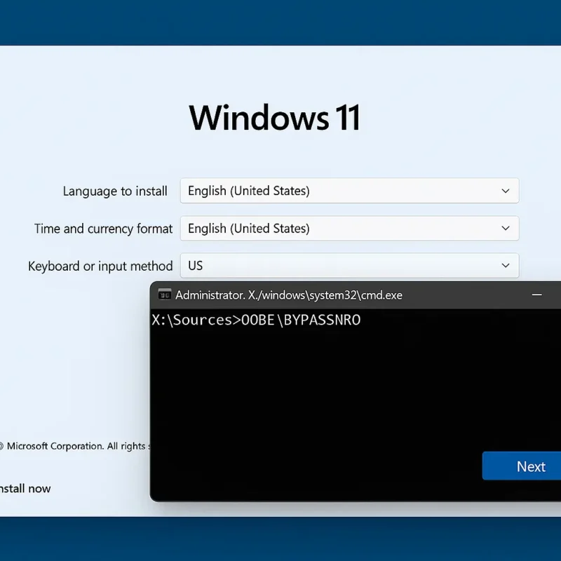Click the X:\Sources prompt path

(x=193, y=320)
